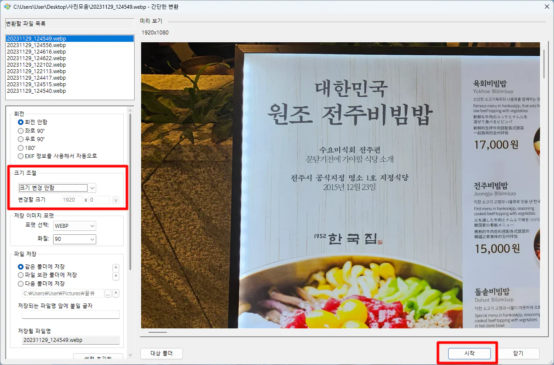Select 20231129_124515.webp in the file list
Viewport: 554px width, 365px height.
point(70,84)
